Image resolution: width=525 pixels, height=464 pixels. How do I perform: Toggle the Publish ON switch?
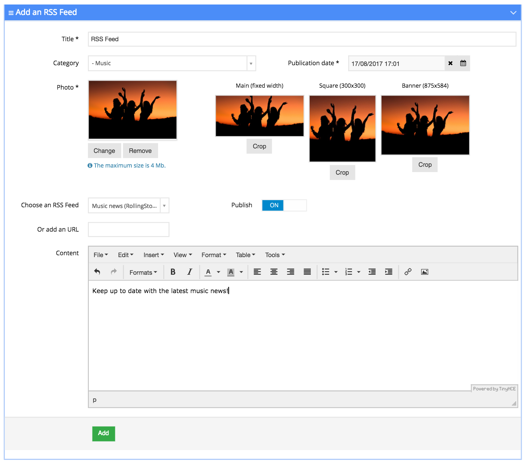[x=284, y=205]
